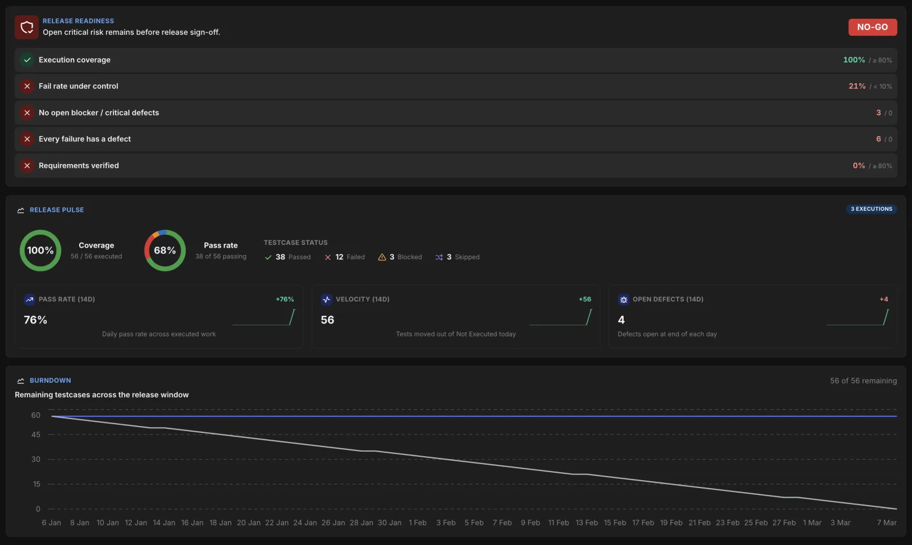Click the NO-GO status badge
The height and width of the screenshot is (545, 912).
pyautogui.click(x=872, y=27)
